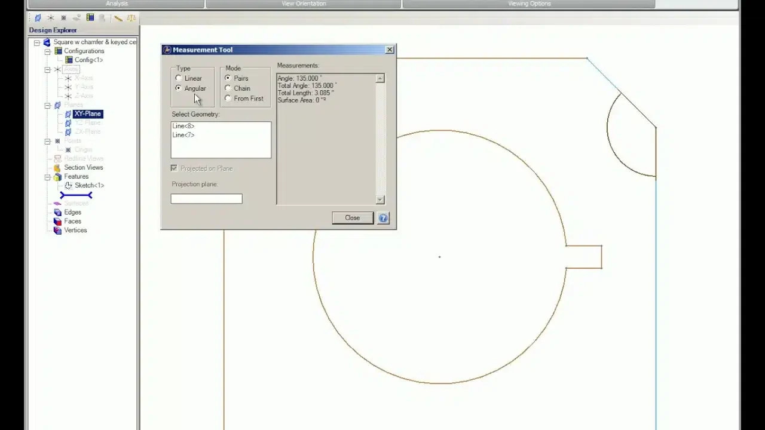Collapse the Points tree node

48,141
